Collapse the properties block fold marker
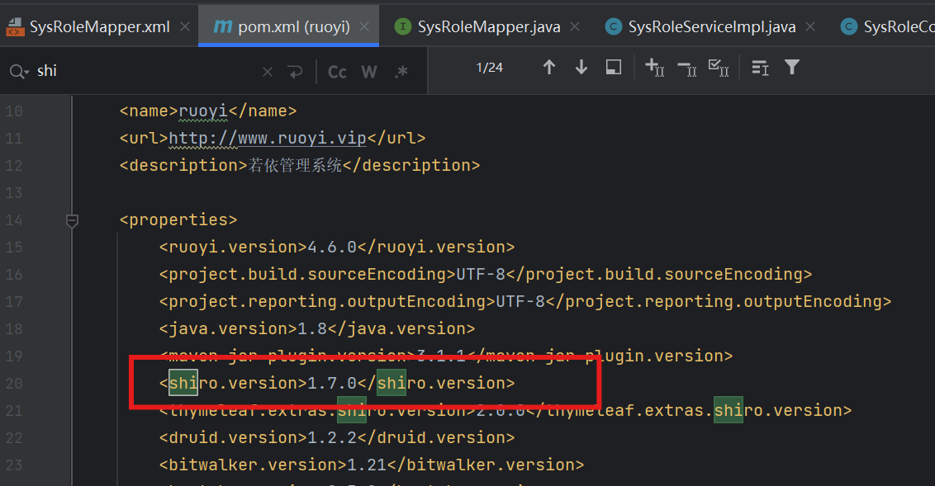 pyautogui.click(x=72, y=220)
